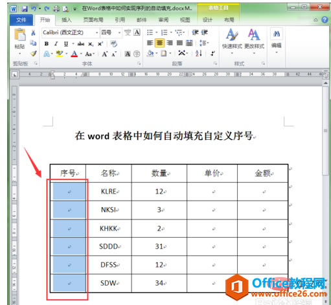Switch to the Insert (插入) tab
This screenshot has width=331, height=305.
[x=67, y=20]
